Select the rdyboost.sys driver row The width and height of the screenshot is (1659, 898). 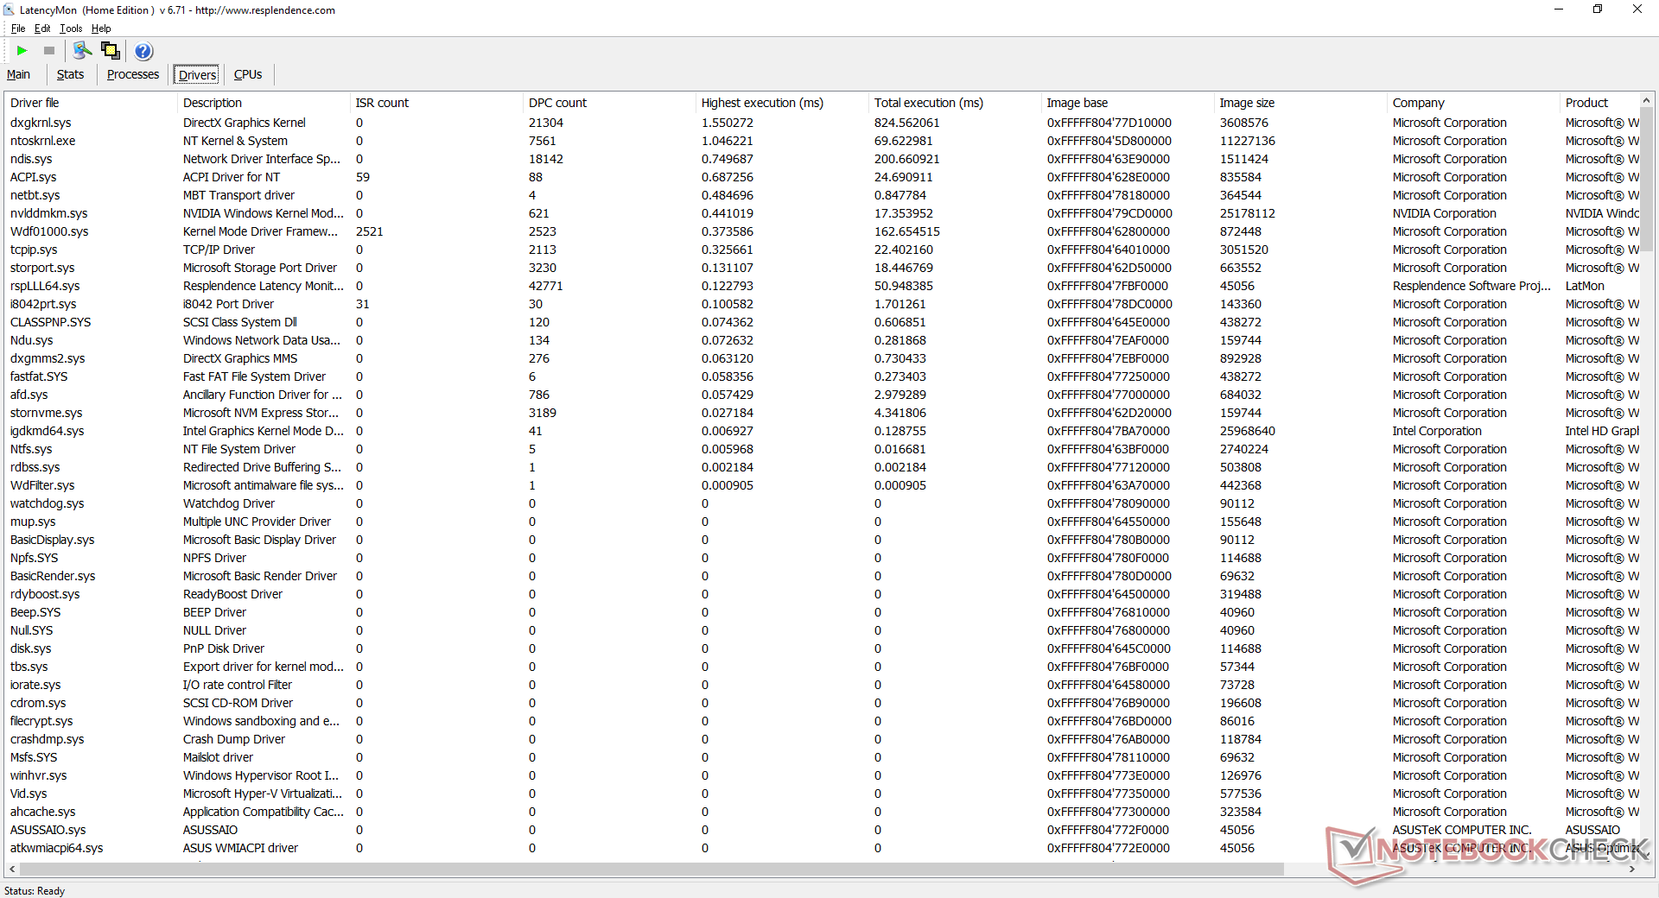tap(823, 594)
